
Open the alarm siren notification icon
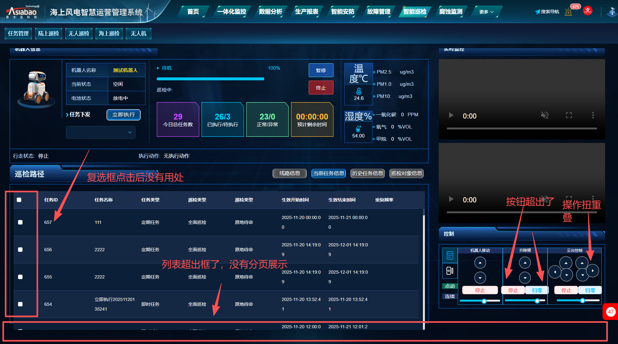[568, 12]
